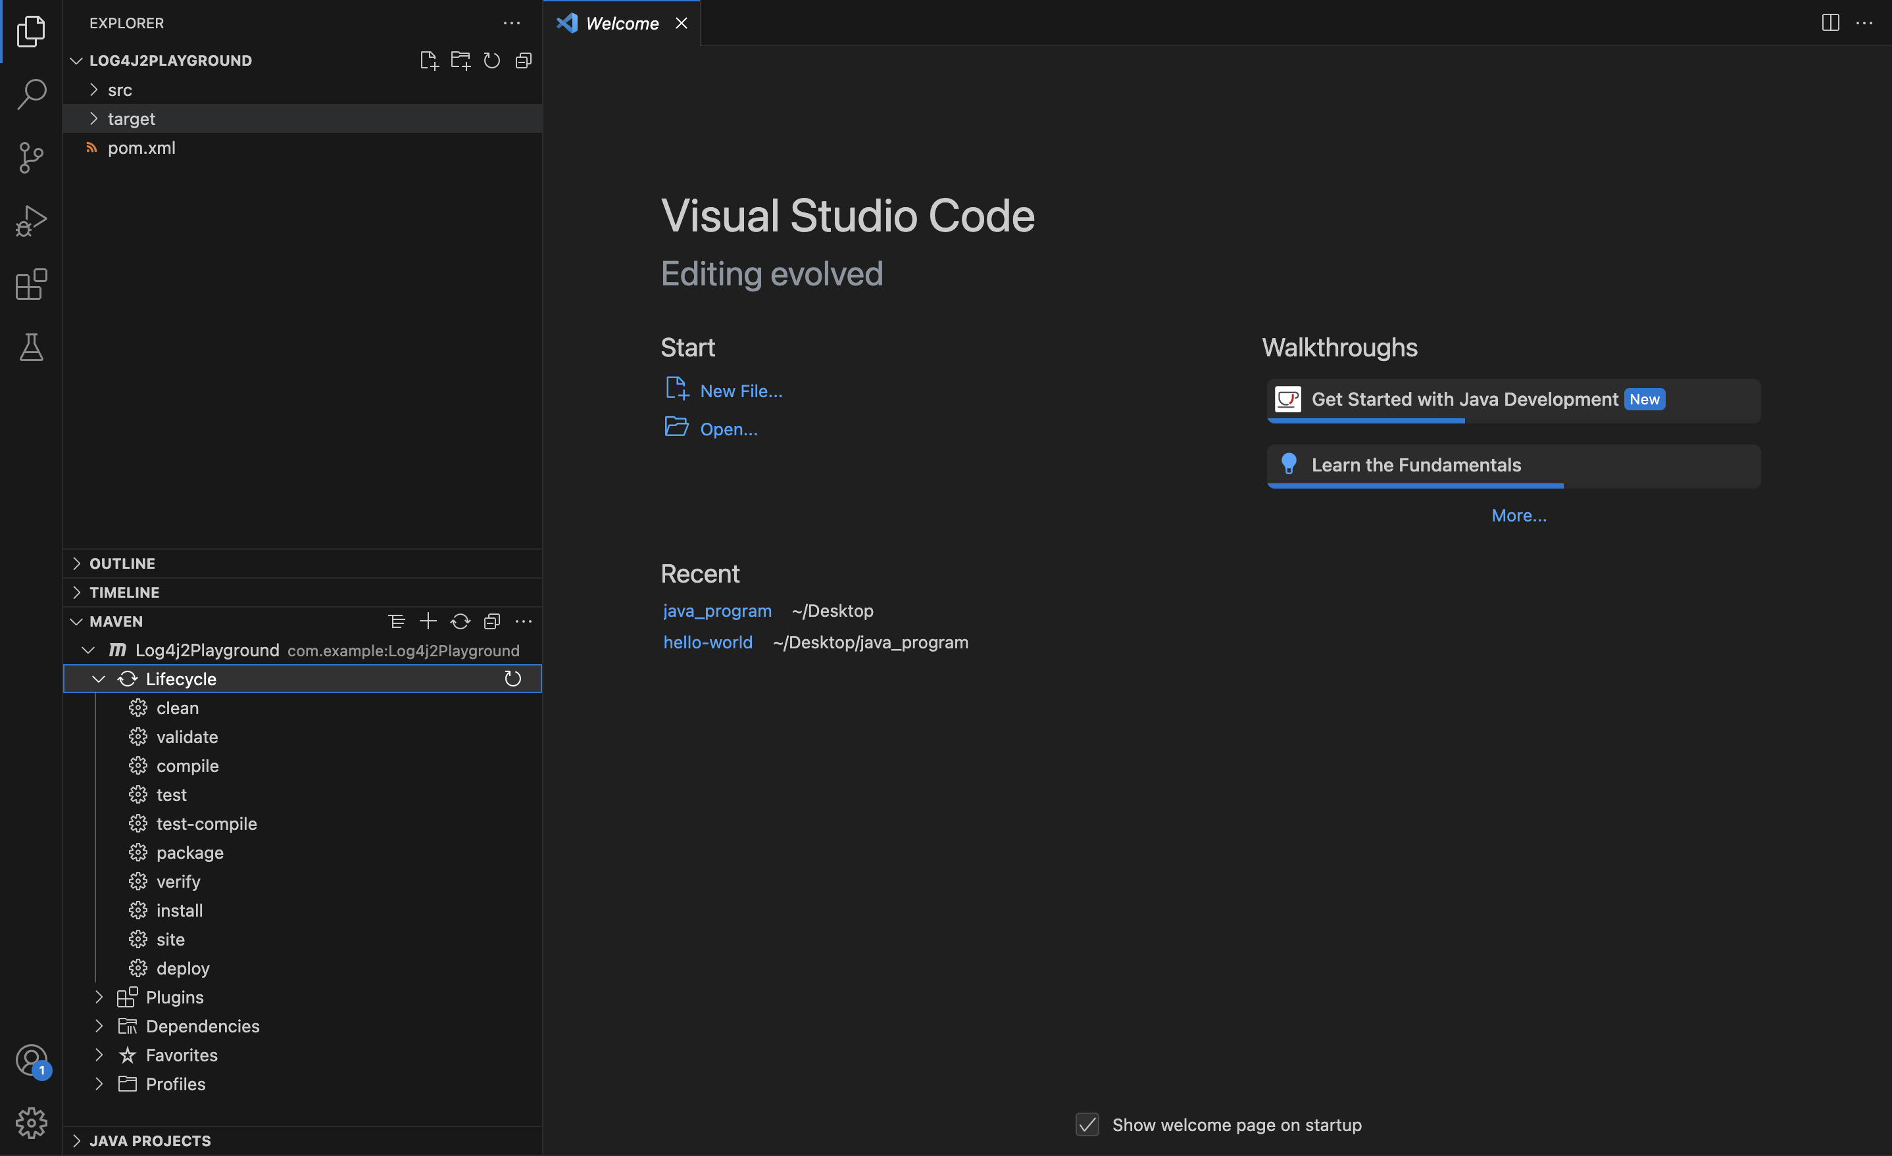The width and height of the screenshot is (1892, 1156).
Task: Open the recent hello-world project
Action: click(707, 642)
